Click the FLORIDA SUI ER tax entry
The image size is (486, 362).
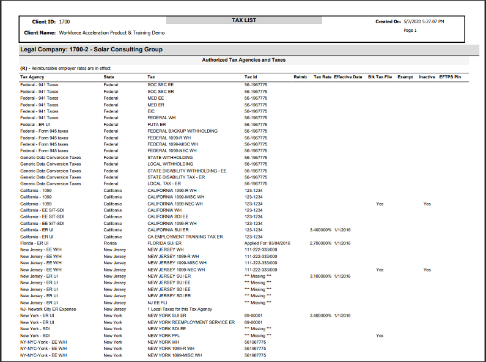164,243
